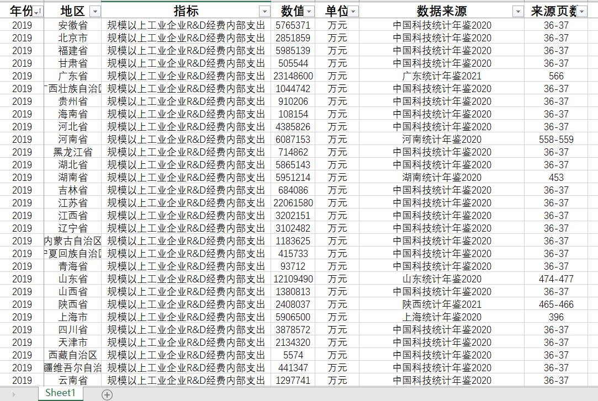The image size is (598, 401).
Task: Select the page cell 465-466
Action: (556, 304)
